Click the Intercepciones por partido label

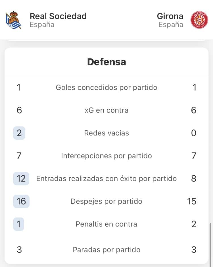point(106,156)
